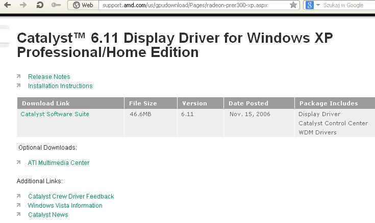Click the arrow bullet beside ATI Multimedia Center
Image resolution: width=375 pixels, height=223 pixels.
click(19, 162)
